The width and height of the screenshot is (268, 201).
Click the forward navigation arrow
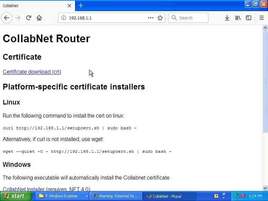18,18
